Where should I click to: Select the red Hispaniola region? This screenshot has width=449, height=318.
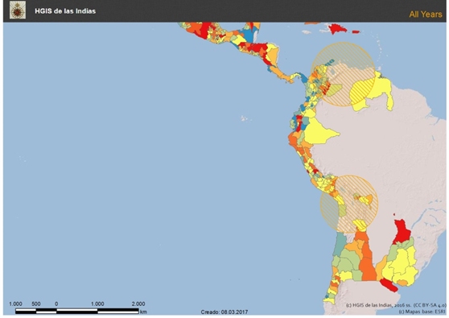pos(338,29)
